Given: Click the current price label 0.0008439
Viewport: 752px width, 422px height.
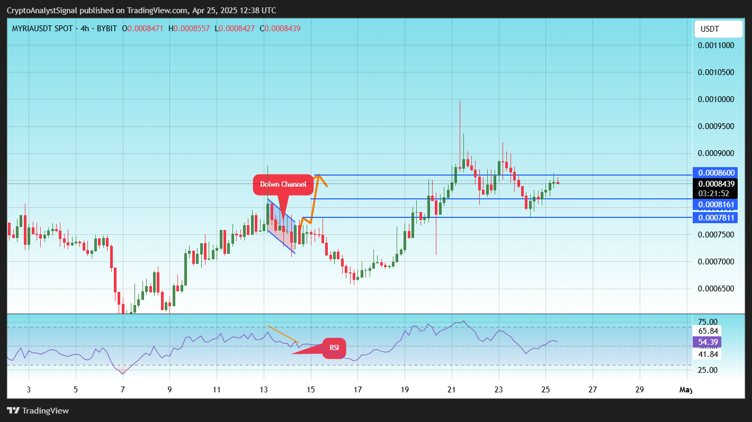Looking at the screenshot, I should [715, 184].
